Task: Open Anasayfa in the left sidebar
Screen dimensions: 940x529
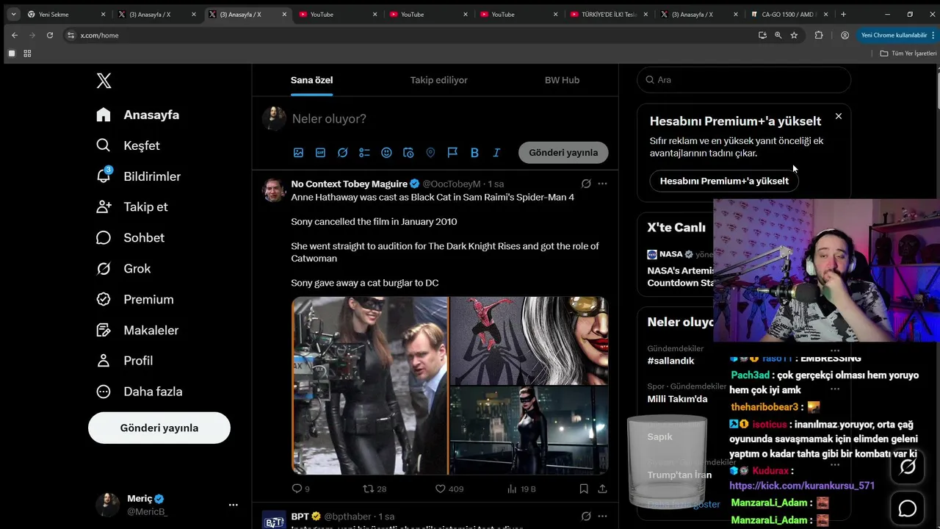Action: [138, 115]
